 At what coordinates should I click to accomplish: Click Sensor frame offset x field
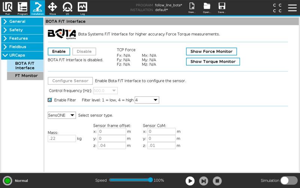click(112, 131)
